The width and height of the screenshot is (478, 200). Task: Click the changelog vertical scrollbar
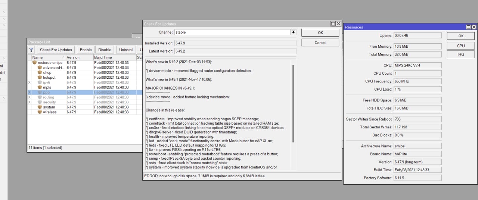(294, 104)
